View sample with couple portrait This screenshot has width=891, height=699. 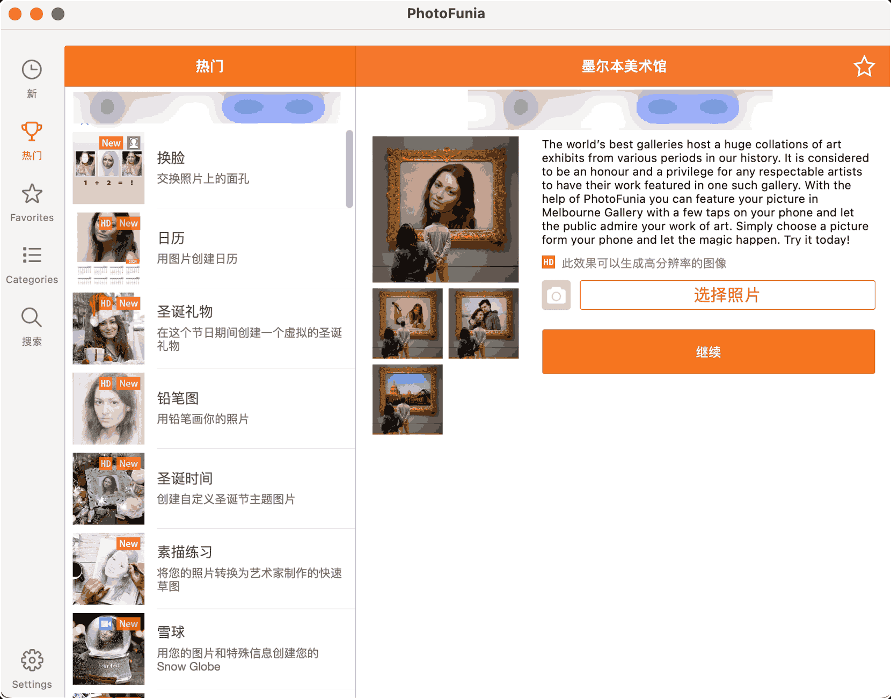(484, 323)
